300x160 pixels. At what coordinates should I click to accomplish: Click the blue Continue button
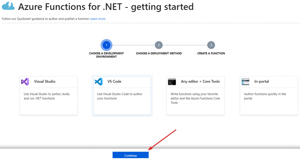(x=130, y=155)
